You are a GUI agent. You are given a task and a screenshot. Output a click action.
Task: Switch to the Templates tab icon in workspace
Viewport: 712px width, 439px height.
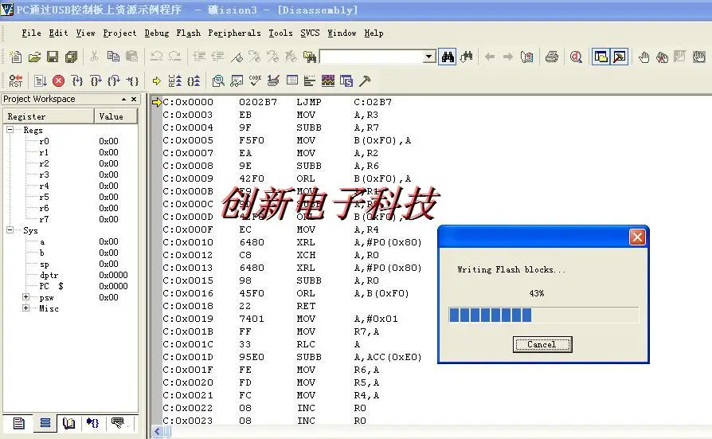[118, 424]
